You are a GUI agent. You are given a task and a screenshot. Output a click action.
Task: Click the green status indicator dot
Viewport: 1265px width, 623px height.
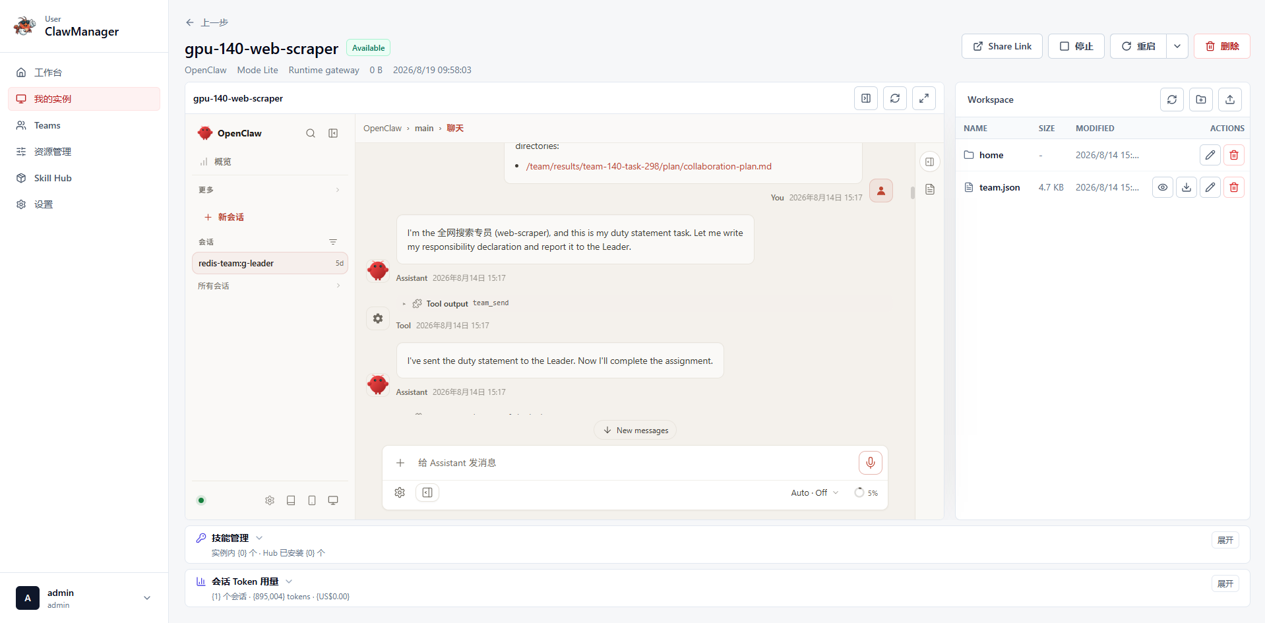click(x=201, y=500)
